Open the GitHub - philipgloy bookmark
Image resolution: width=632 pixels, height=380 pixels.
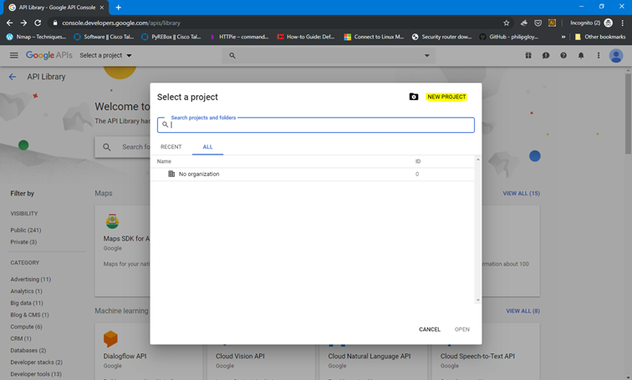[x=509, y=37]
